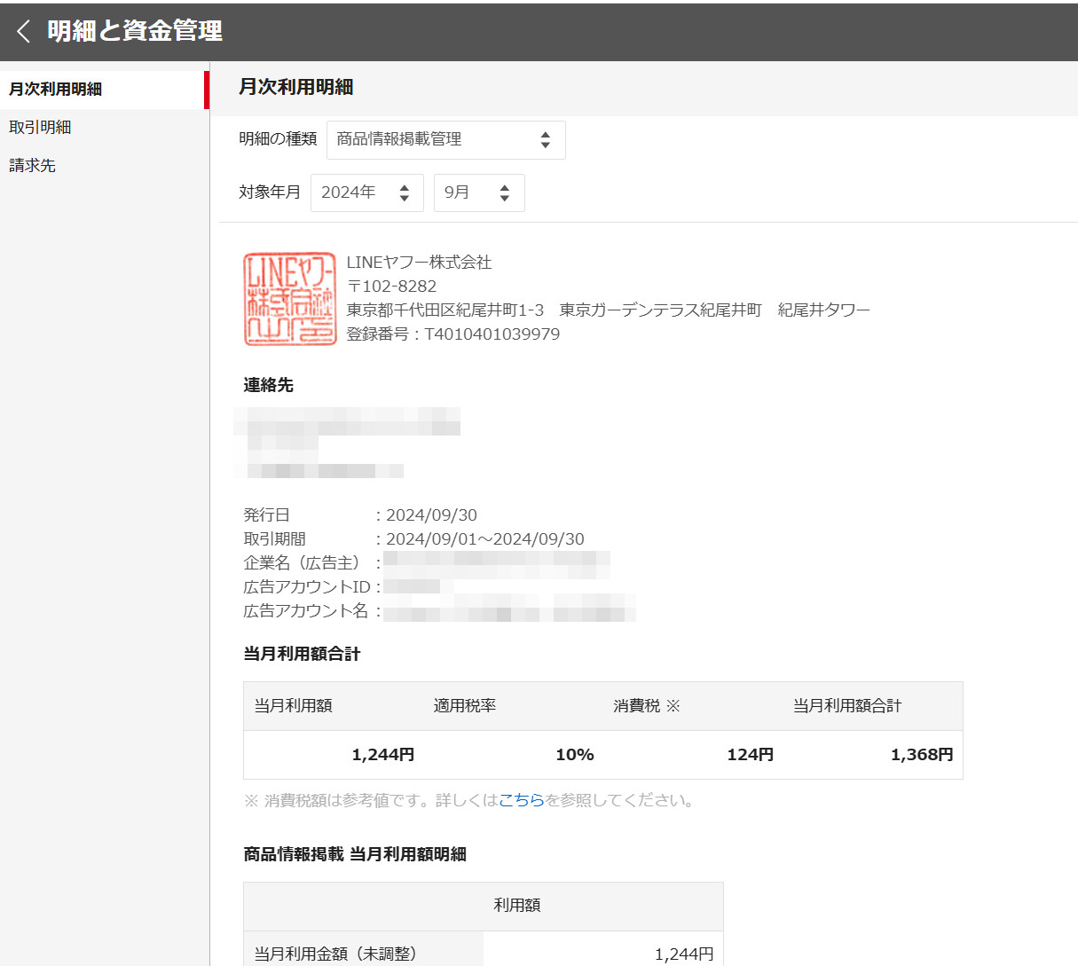Click the LINEヤフー株式会社 company name
The width and height of the screenshot is (1078, 966).
tap(419, 263)
